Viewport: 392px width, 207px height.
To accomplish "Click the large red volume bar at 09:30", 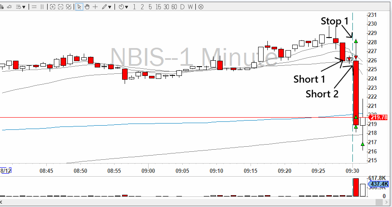I will [356, 188].
